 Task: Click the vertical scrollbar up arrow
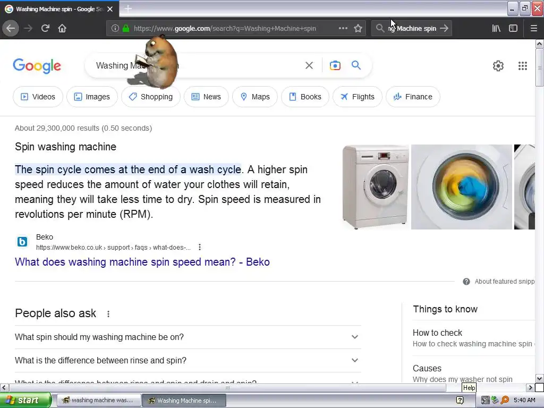[540, 44]
